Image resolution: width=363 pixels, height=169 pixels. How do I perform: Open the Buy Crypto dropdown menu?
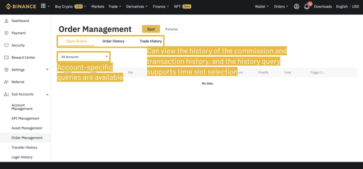(x=70, y=6)
